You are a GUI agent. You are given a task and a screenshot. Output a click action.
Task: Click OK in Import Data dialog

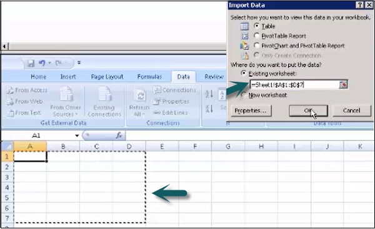point(308,111)
